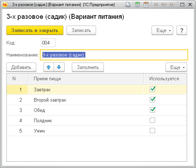Click the M memory button
This screenshot has height=168, width=196.
156,5
